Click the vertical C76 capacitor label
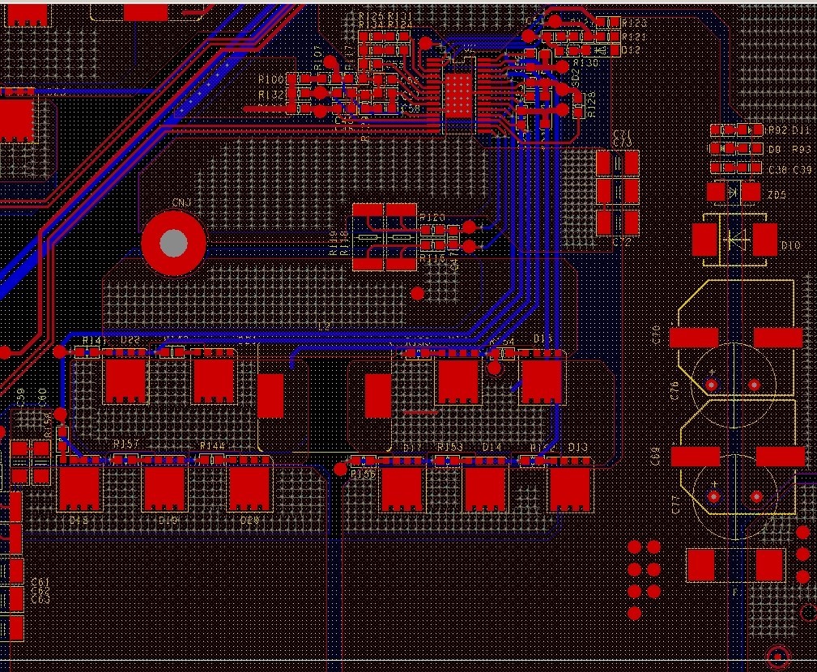The image size is (817, 672). click(x=674, y=391)
